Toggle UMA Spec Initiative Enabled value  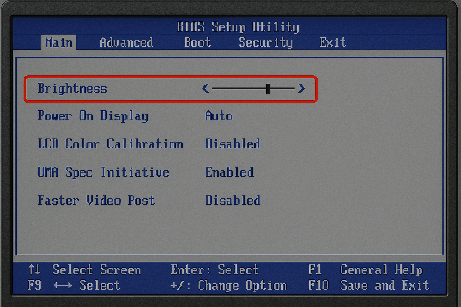229,172
